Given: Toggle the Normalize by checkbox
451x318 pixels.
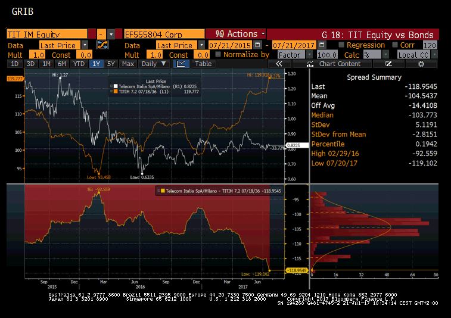Looking at the screenshot, I should [x=218, y=54].
